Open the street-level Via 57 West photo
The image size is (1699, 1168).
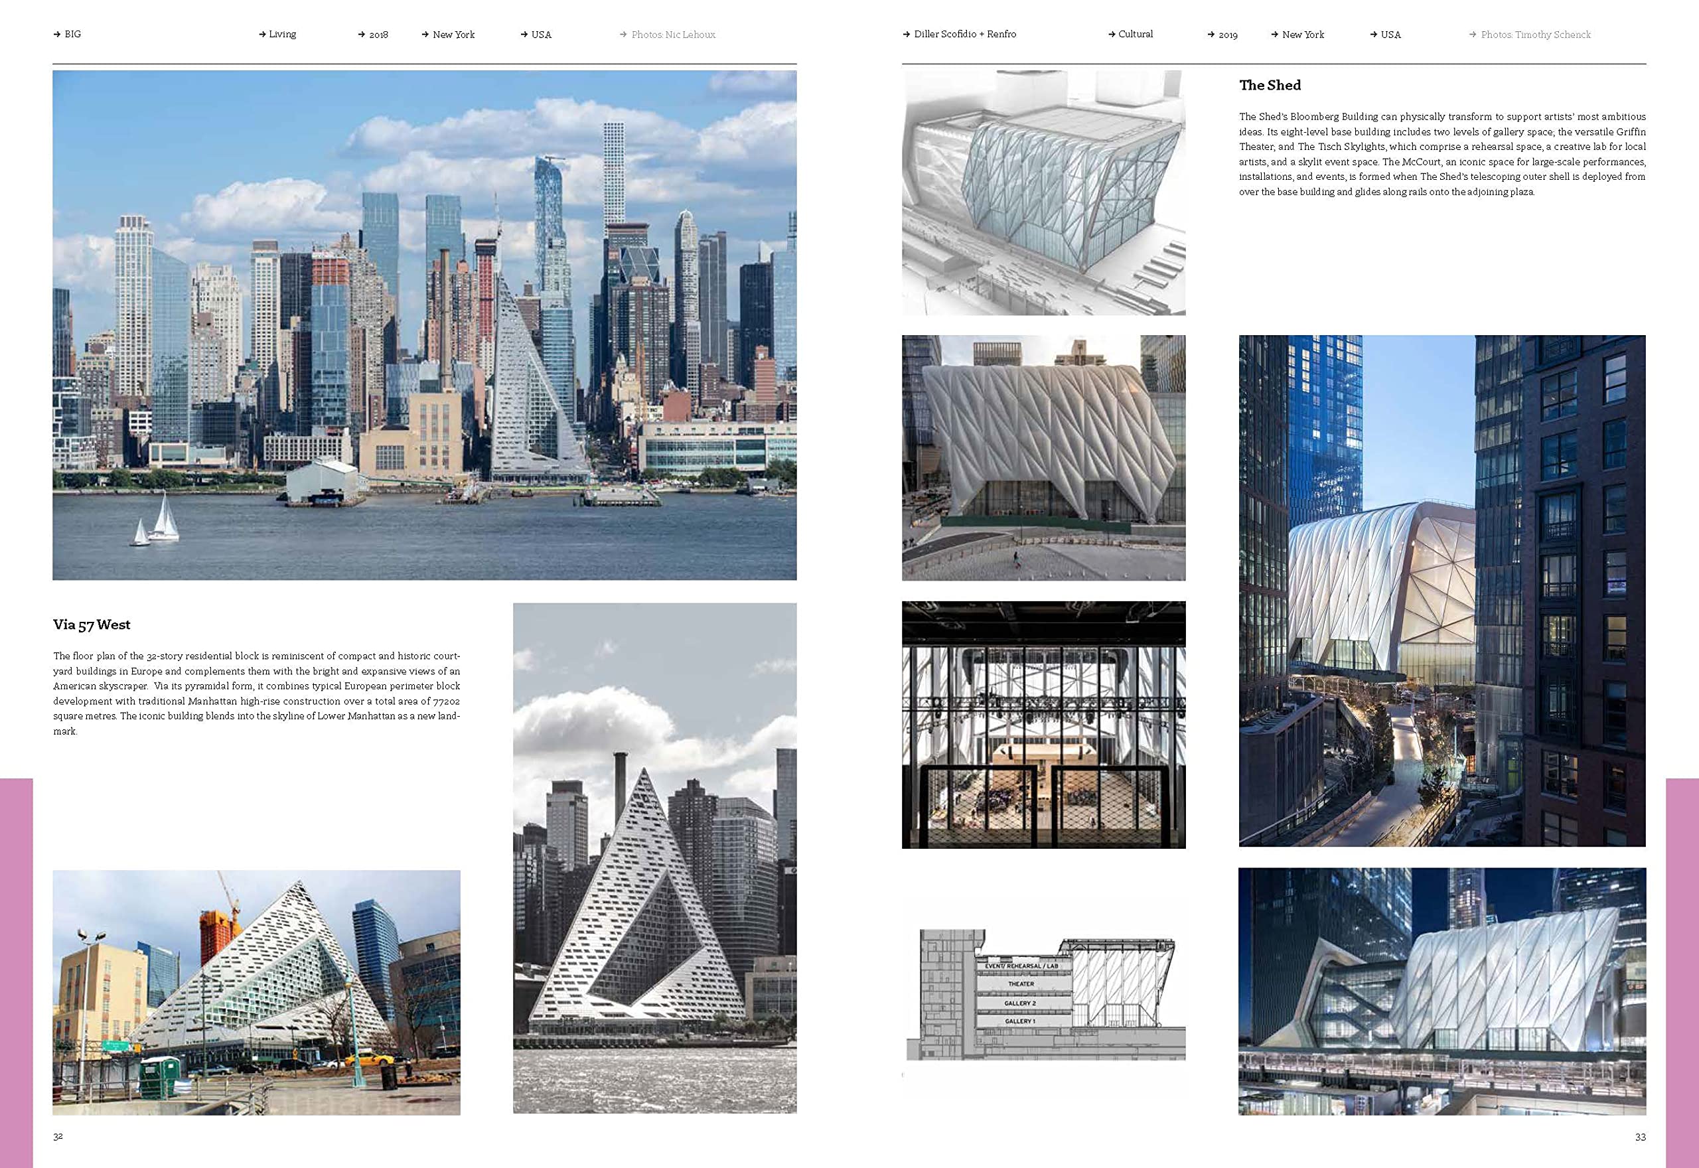click(256, 992)
